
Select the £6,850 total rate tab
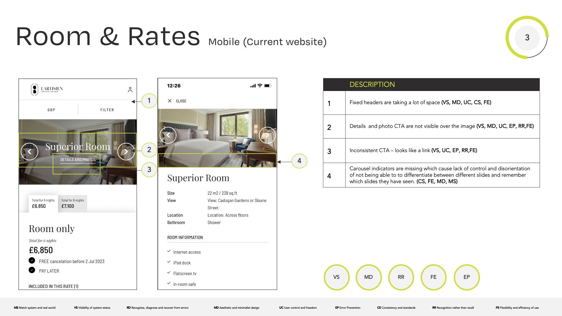click(x=43, y=203)
